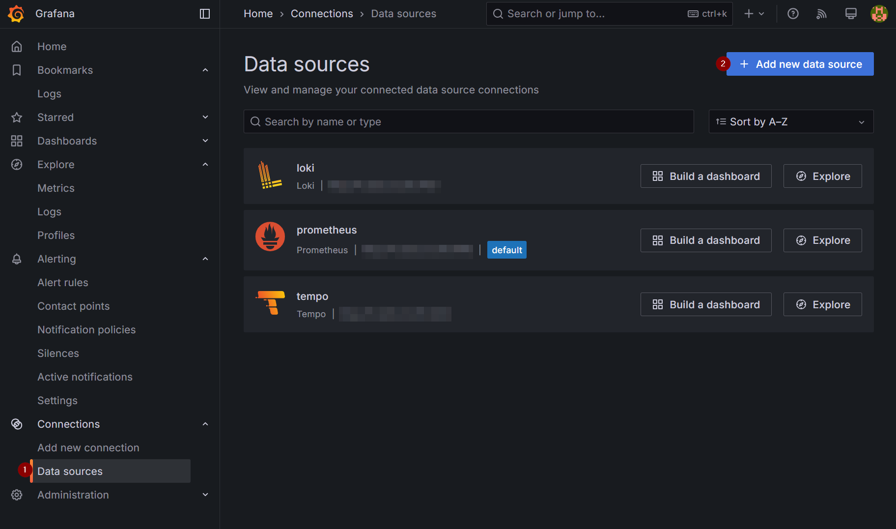Viewport: 896px width, 529px height.
Task: Open the news RSS feed icon
Action: pyautogui.click(x=821, y=14)
